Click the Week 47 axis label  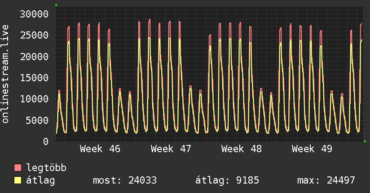[171, 149]
